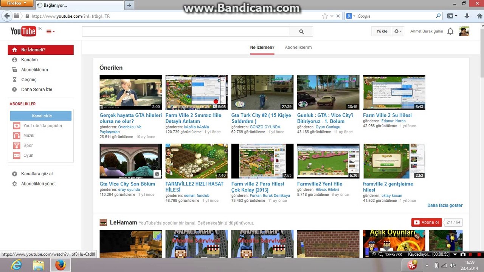484x272 pixels.
Task: Open the YouTube settings gear dropdown
Action: click(398, 31)
